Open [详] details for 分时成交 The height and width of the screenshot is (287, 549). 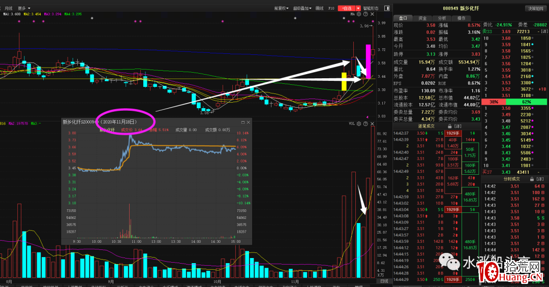[540, 179]
